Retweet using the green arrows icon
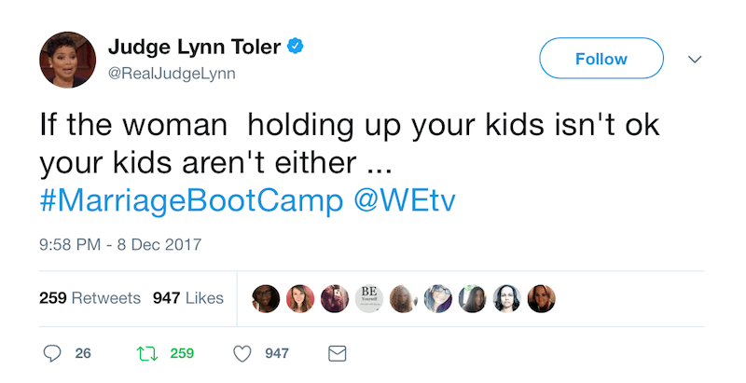Viewport: 746px width, 383px height. click(x=146, y=354)
